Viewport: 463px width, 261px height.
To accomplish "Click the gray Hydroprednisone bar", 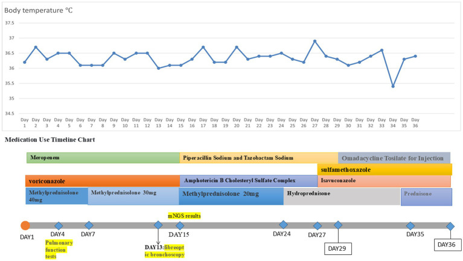I will pyautogui.click(x=342, y=197).
